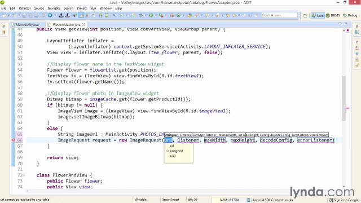Image resolution: width=361 pixels, height=203 pixels.
Task: Expand the Forward history dropdown arrow
Action: [249, 15]
